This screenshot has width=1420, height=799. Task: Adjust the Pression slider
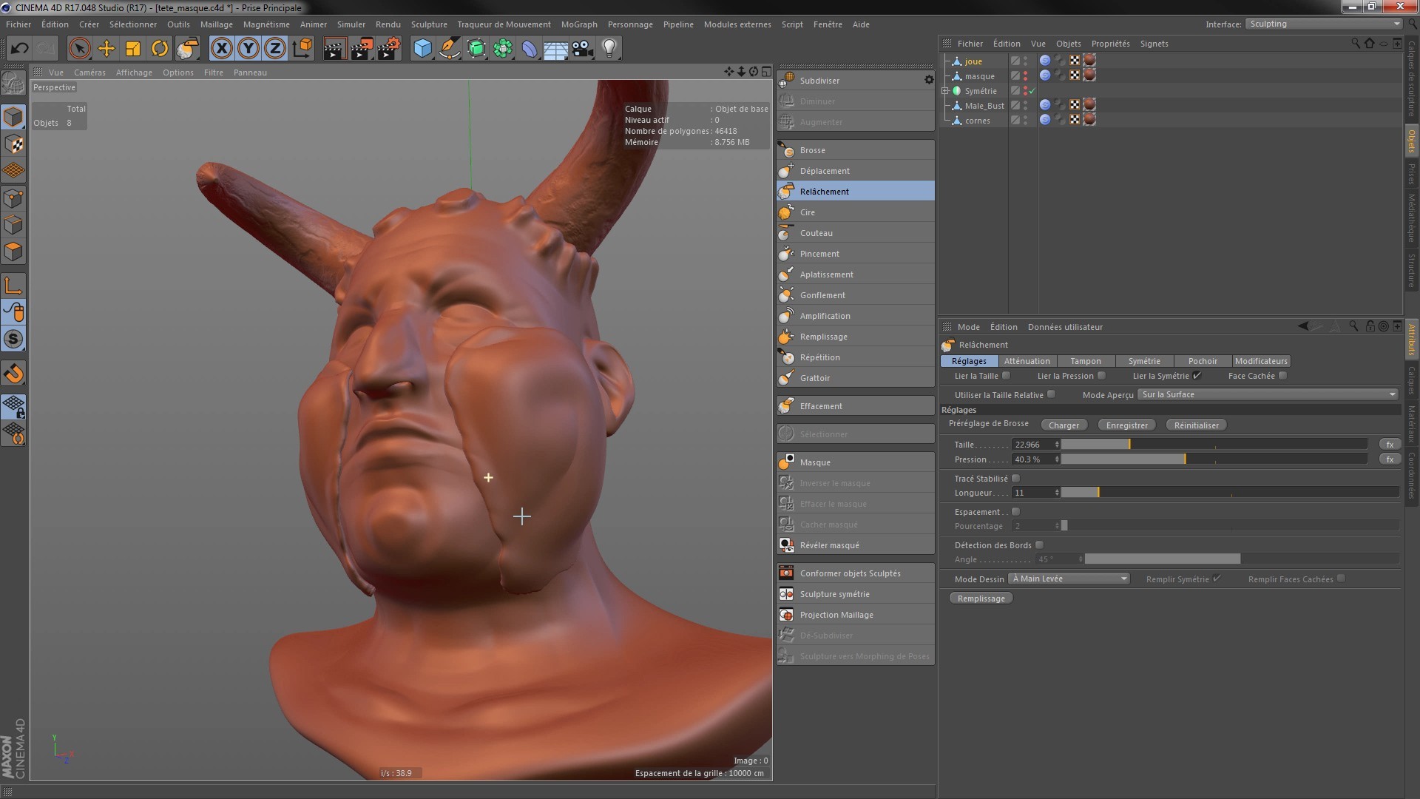(1214, 459)
